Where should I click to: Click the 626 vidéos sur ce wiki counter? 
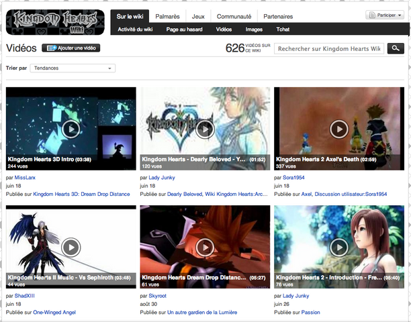(x=248, y=48)
